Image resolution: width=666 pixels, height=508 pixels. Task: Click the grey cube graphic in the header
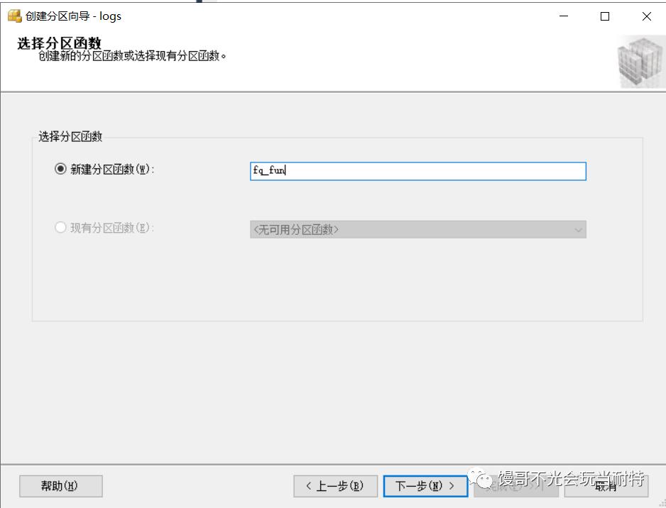(641, 62)
